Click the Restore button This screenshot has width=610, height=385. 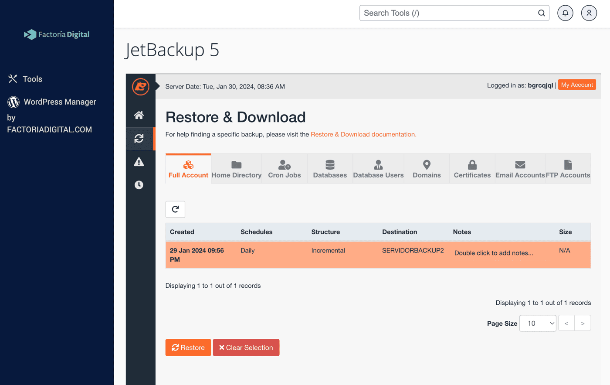tap(188, 348)
